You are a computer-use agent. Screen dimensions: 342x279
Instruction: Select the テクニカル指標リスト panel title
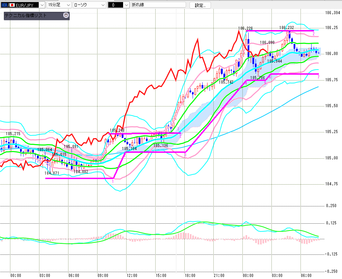tap(30, 16)
